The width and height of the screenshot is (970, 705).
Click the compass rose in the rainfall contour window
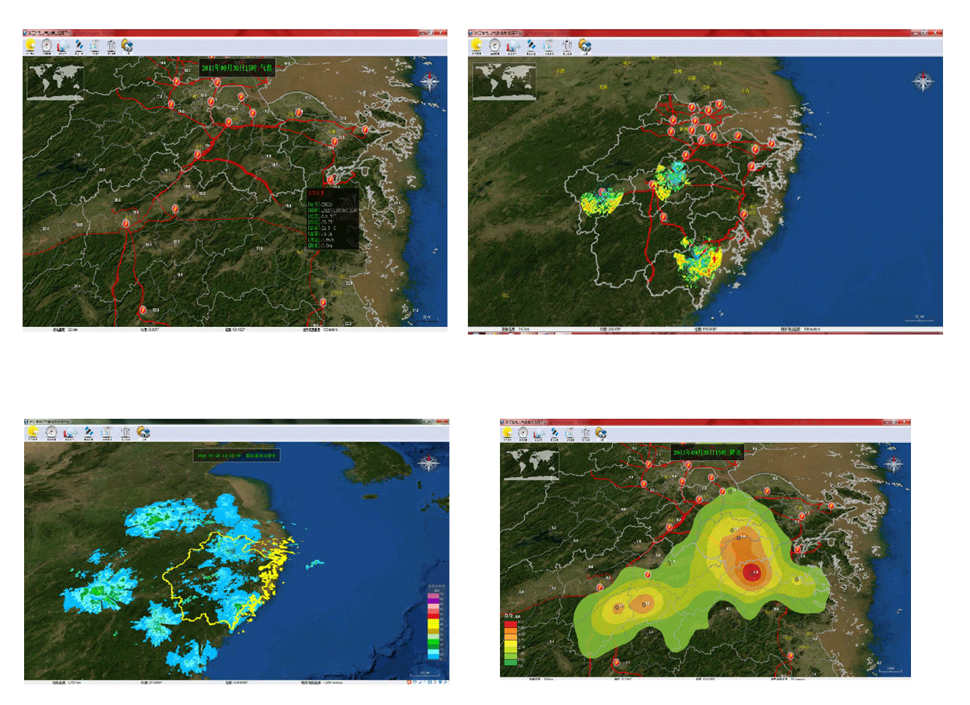tap(893, 463)
